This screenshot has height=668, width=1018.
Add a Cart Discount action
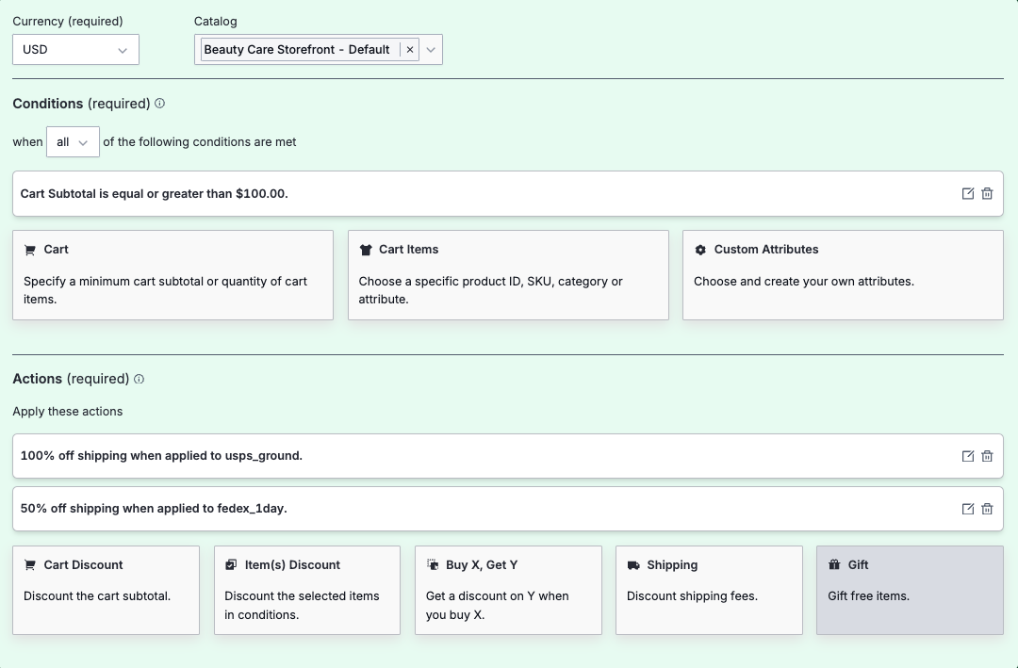pyautogui.click(x=106, y=589)
